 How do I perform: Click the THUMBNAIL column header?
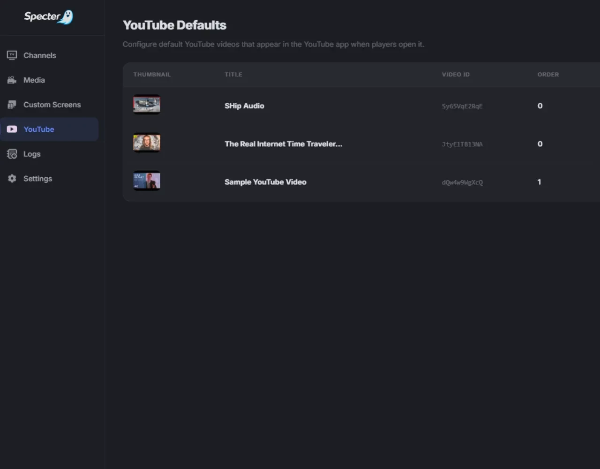click(152, 75)
